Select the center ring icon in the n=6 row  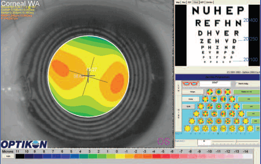tap(219, 121)
